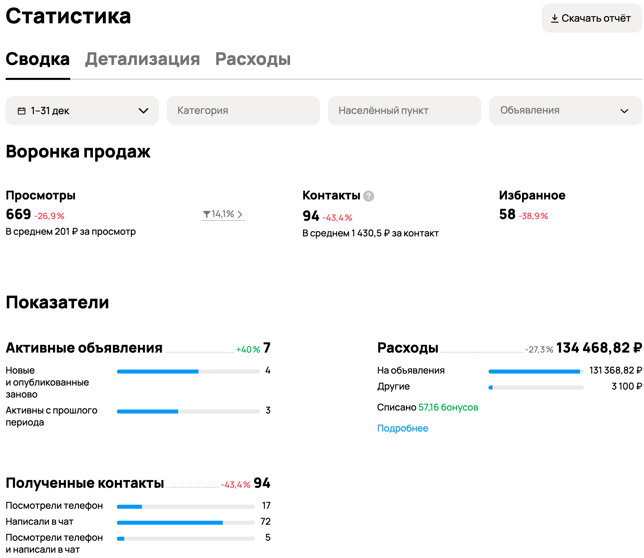
Task: Click the Избранное value 58
Action: (507, 214)
